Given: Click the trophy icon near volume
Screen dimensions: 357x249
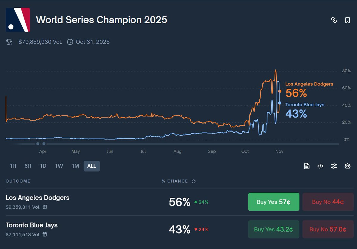Looking at the screenshot, I should pyautogui.click(x=9, y=42).
